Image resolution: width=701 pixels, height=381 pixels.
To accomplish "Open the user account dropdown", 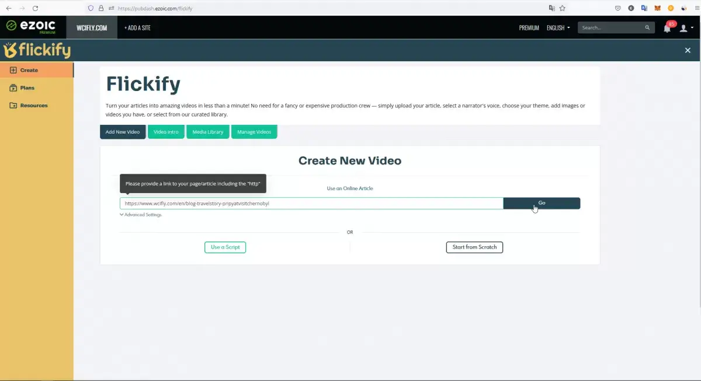I will pyautogui.click(x=686, y=28).
